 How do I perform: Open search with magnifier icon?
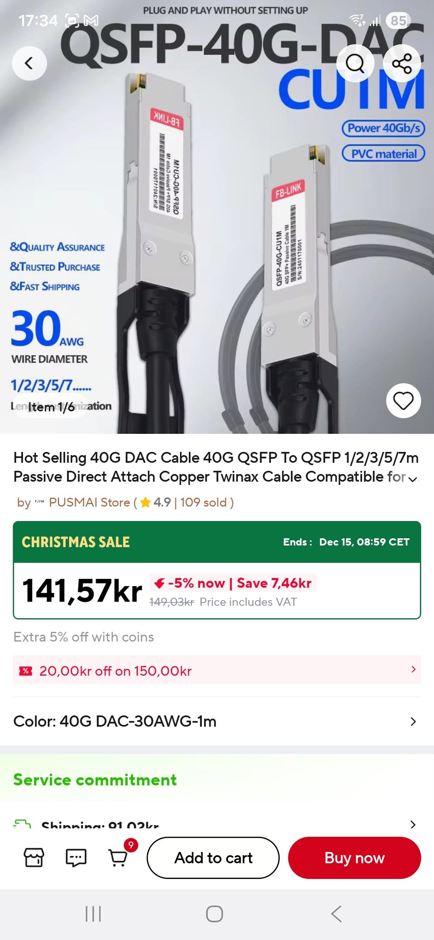point(355,63)
